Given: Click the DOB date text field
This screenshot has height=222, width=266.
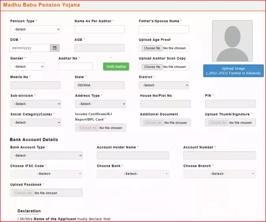Looking at the screenshot, I should click(30, 48).
